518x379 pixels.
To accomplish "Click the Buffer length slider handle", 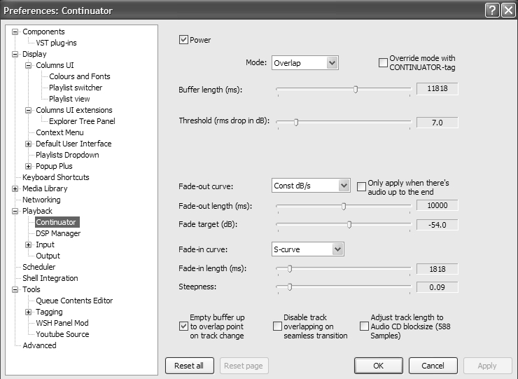I will click(356, 89).
